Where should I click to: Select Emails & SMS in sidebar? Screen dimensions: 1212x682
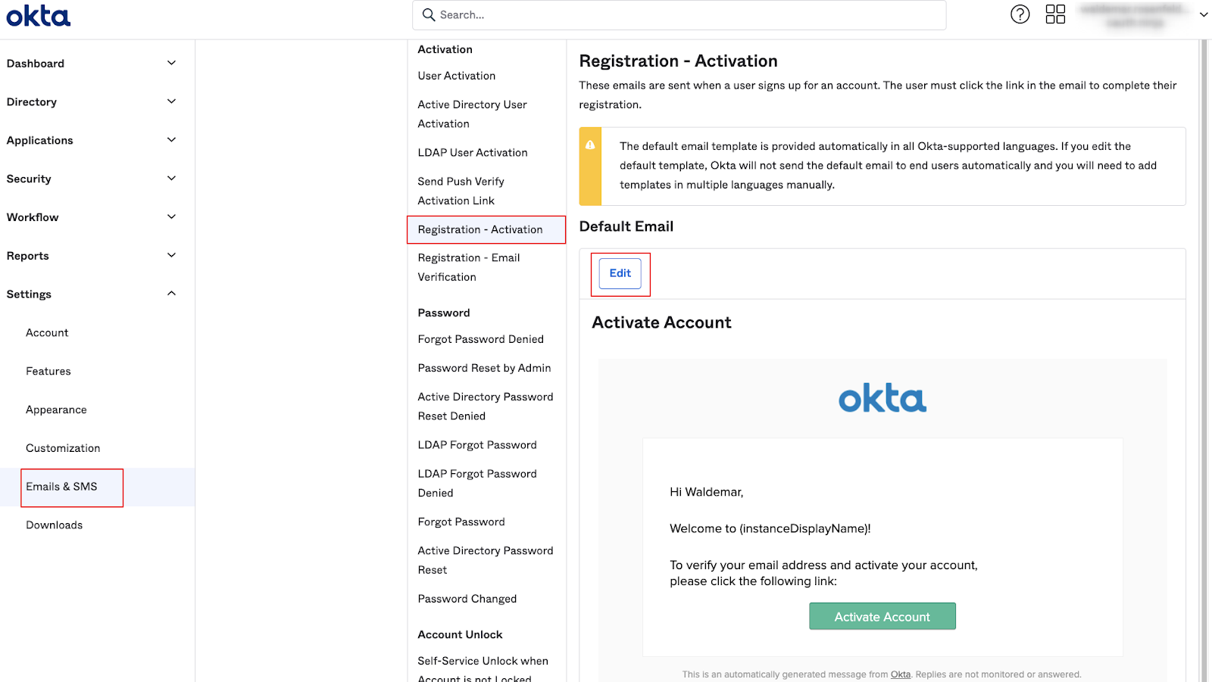(x=61, y=487)
